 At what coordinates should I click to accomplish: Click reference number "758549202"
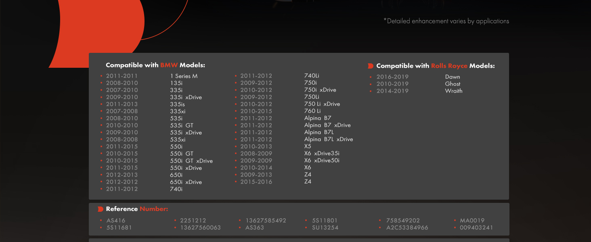(x=403, y=221)
